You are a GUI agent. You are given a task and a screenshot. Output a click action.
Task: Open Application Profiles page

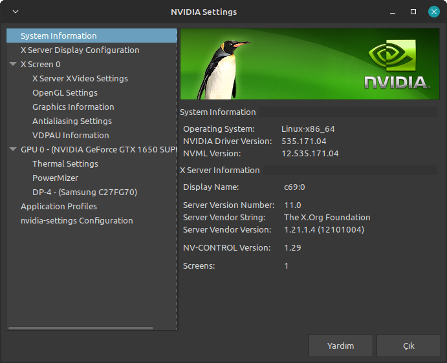59,207
